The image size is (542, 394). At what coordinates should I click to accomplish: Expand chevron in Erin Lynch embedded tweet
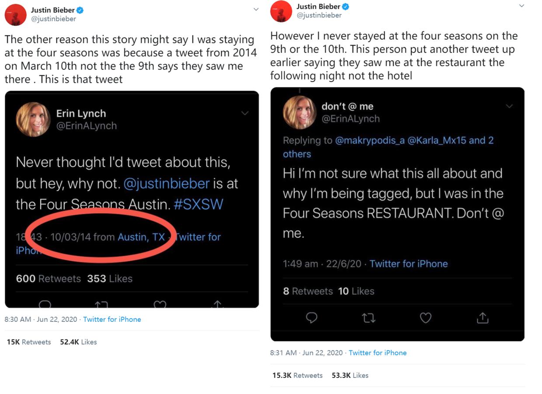[x=245, y=113]
